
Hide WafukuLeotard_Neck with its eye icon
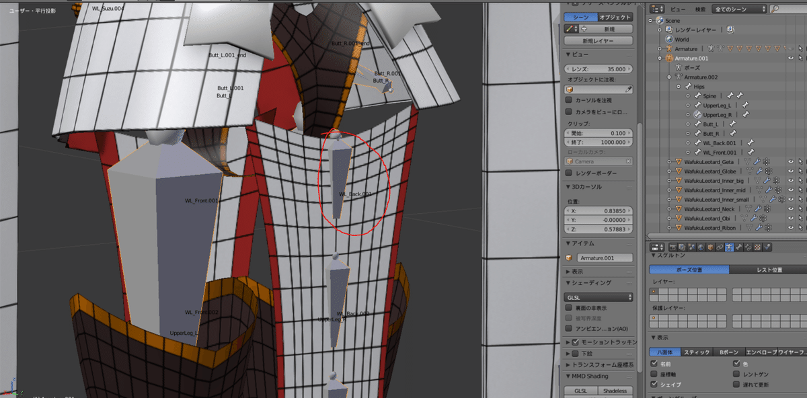791,209
